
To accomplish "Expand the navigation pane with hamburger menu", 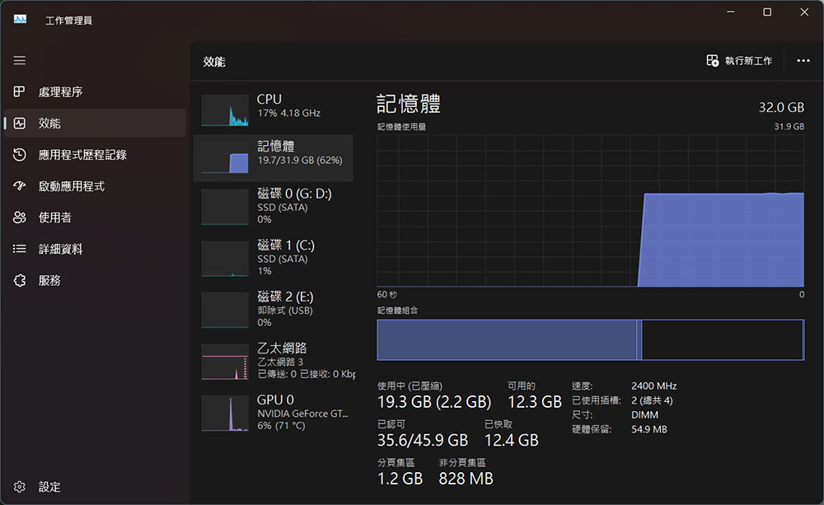I will [x=19, y=60].
